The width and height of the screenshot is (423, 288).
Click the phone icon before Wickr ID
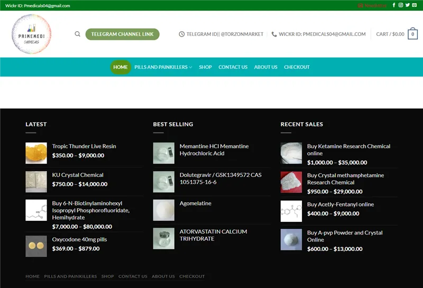coord(274,34)
